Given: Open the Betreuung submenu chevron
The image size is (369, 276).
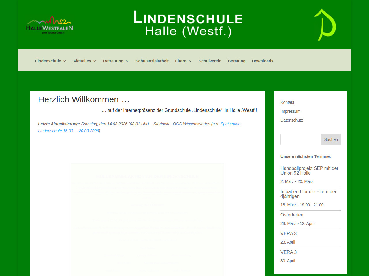Looking at the screenshot, I should (127, 61).
